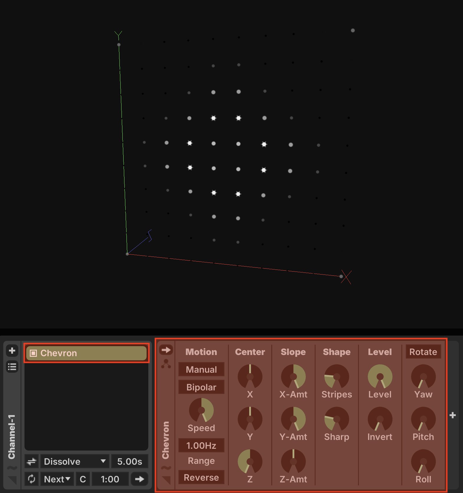Adjust the Level knob
463x493 pixels.
pos(380,377)
